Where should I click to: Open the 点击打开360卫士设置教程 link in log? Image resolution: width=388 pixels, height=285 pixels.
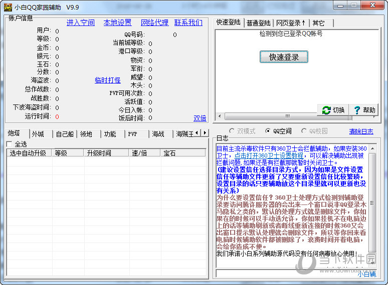click(269, 155)
